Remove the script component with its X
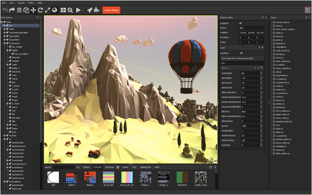The width and height of the screenshot is (312, 195). coord(262,48)
